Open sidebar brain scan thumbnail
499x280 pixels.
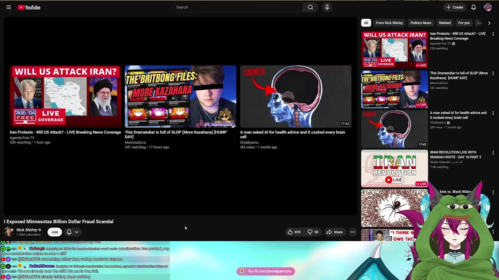(x=395, y=129)
